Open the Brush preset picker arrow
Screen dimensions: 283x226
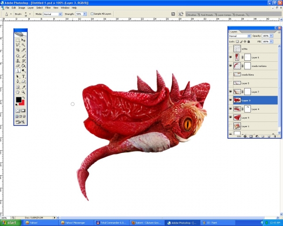30,14
